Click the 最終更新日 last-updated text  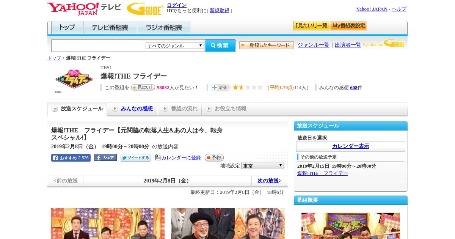point(237,192)
